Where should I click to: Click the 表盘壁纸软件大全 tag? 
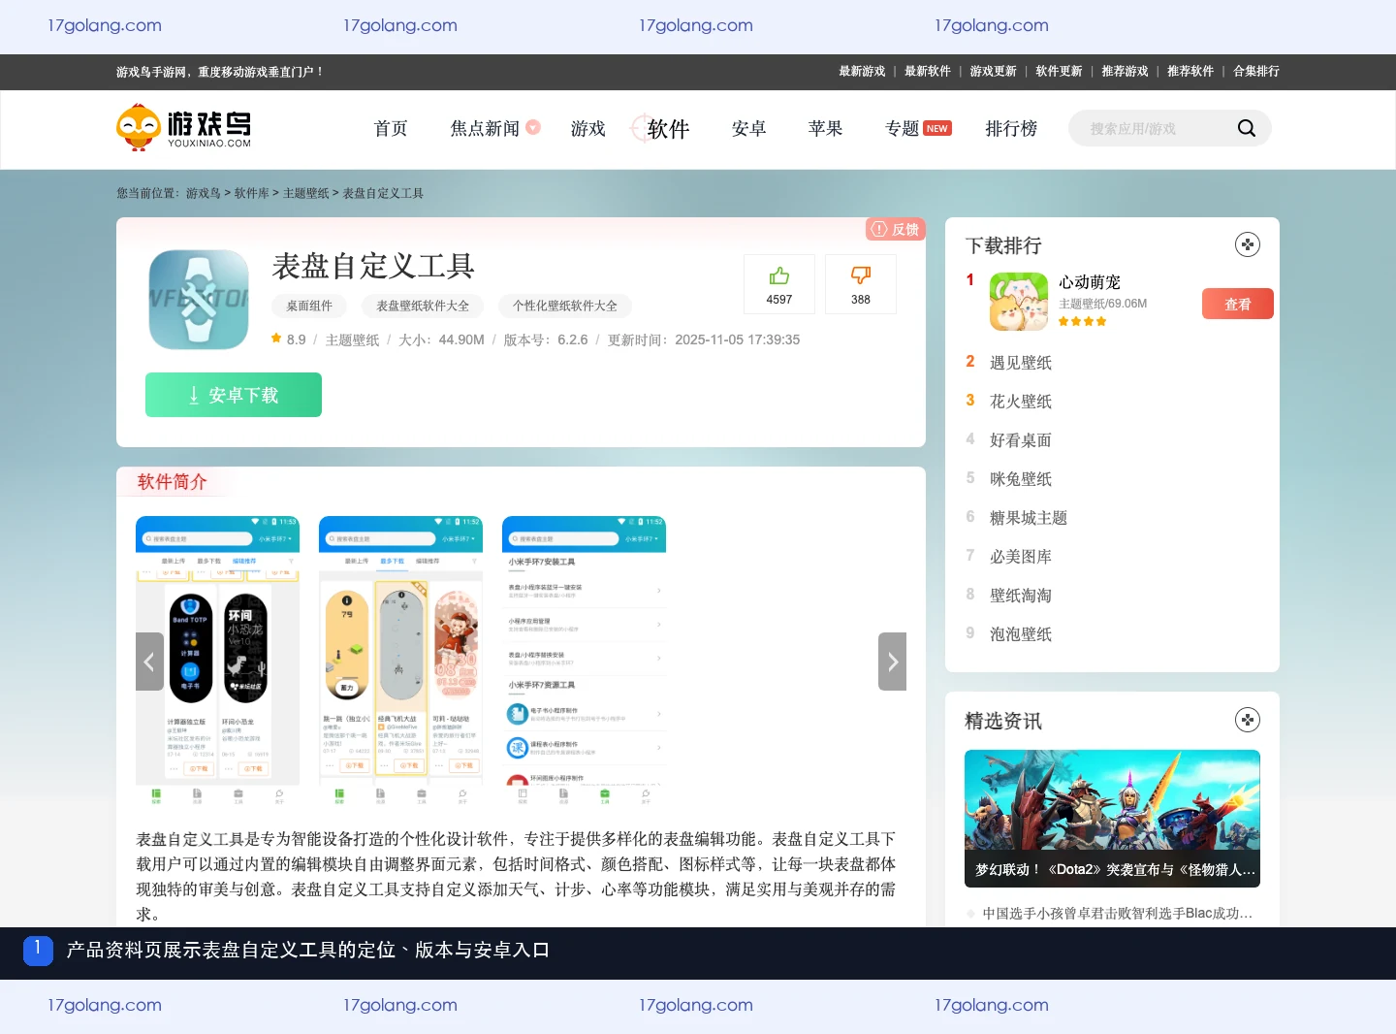(x=423, y=306)
